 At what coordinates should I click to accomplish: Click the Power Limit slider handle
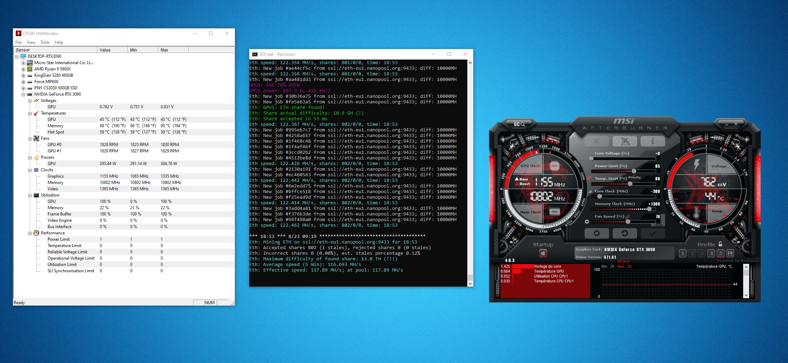click(x=634, y=171)
